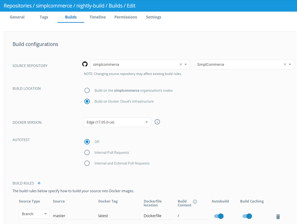Clear the SimplCommerce organization selection

(x=284, y=64)
